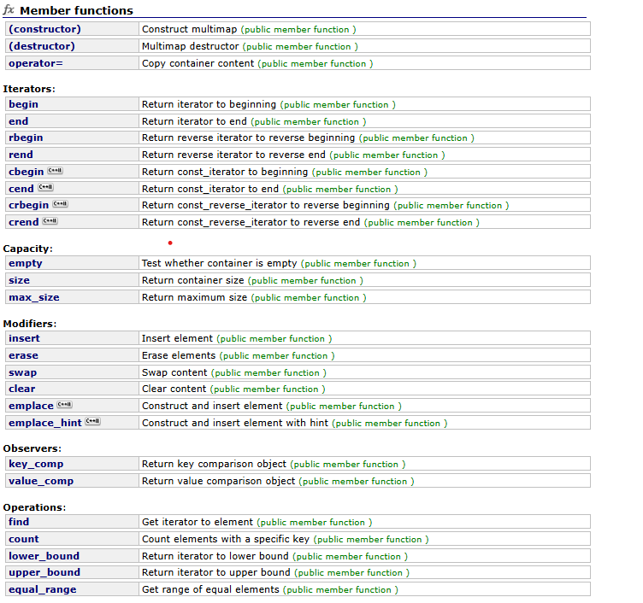Click 'Return key comparison object' text

[214, 464]
